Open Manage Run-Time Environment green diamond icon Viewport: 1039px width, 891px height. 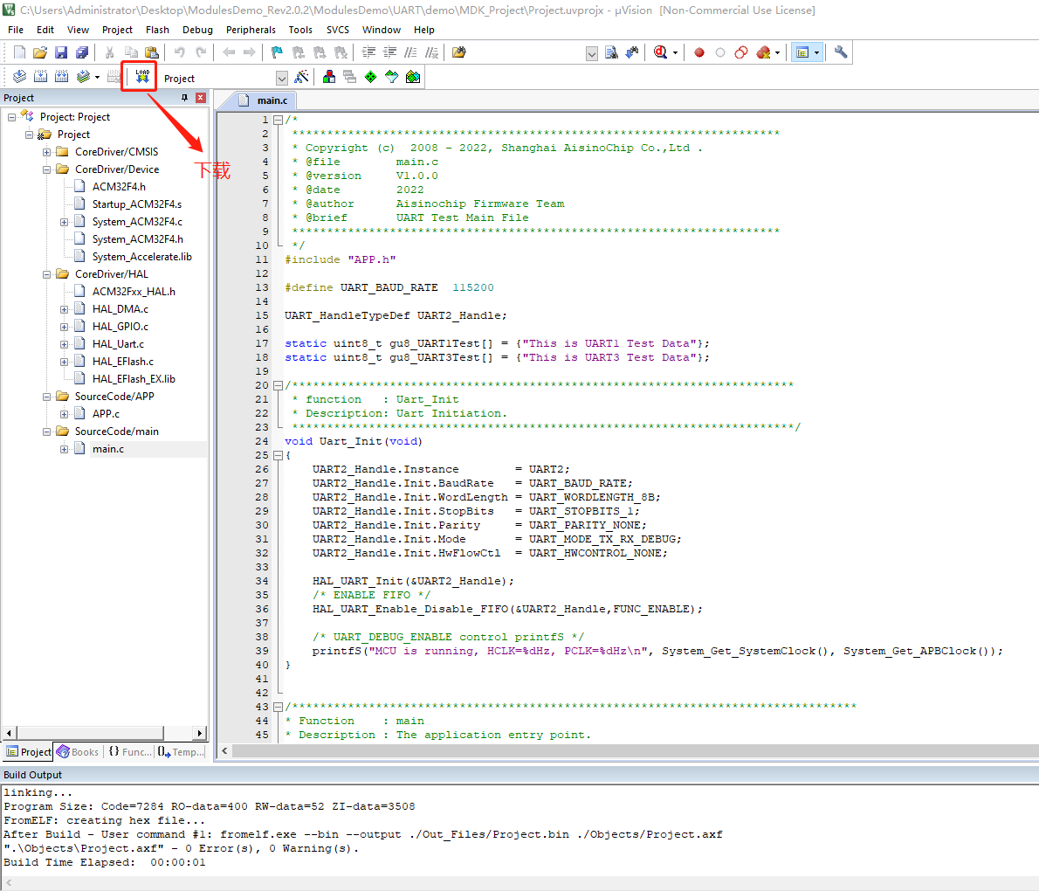(x=371, y=77)
